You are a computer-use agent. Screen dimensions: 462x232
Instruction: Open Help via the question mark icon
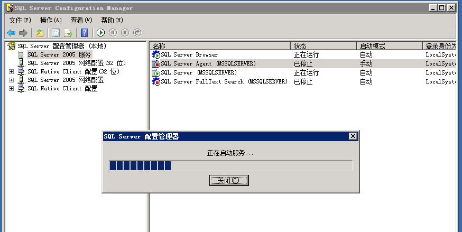(85, 33)
